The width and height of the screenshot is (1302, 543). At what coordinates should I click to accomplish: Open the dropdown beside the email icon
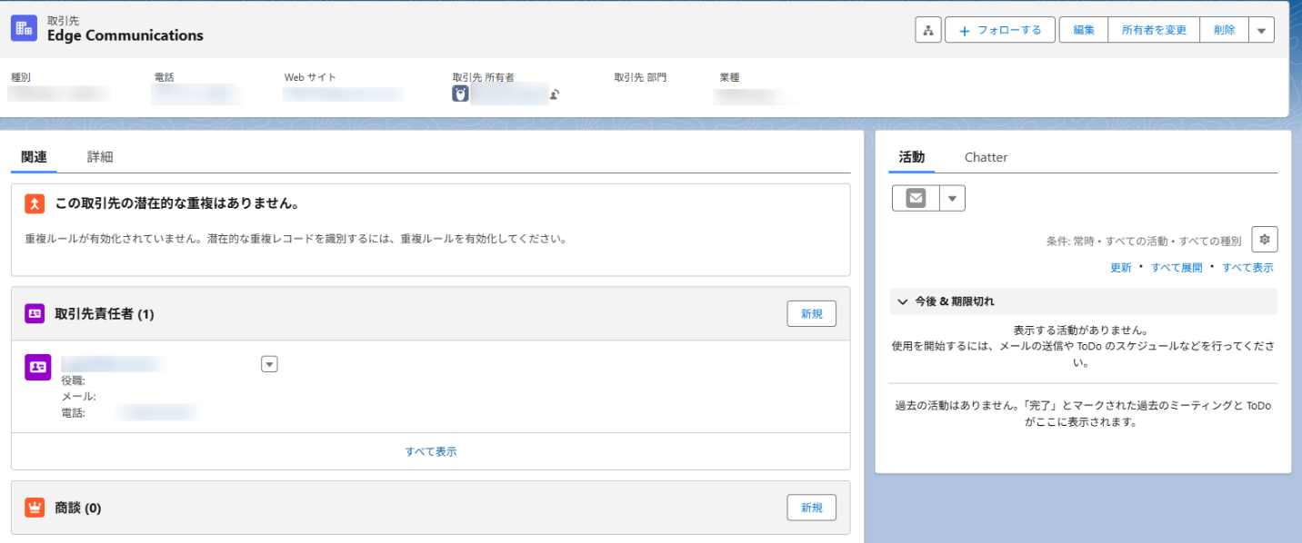coord(952,197)
